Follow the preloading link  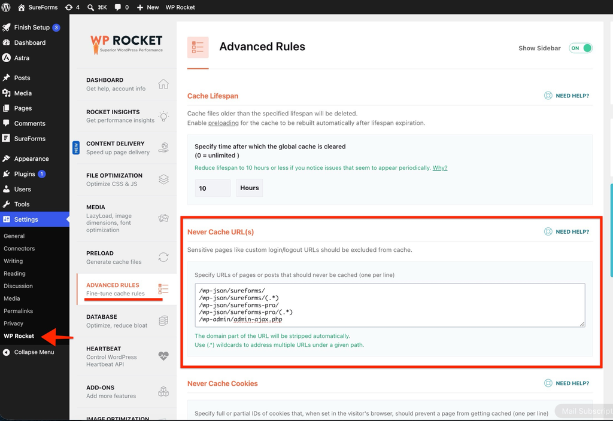pos(223,123)
